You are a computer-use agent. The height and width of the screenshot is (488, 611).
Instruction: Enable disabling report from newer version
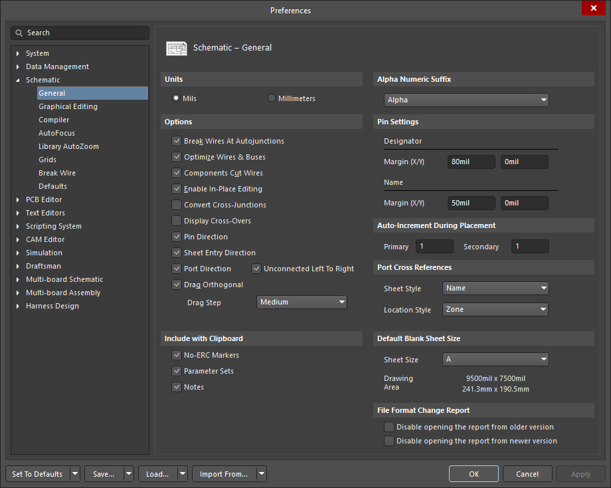(389, 441)
